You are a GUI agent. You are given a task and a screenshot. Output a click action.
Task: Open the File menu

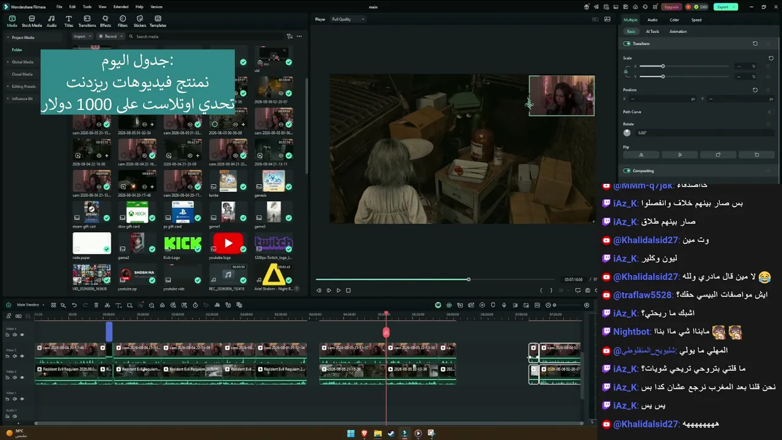tap(59, 7)
